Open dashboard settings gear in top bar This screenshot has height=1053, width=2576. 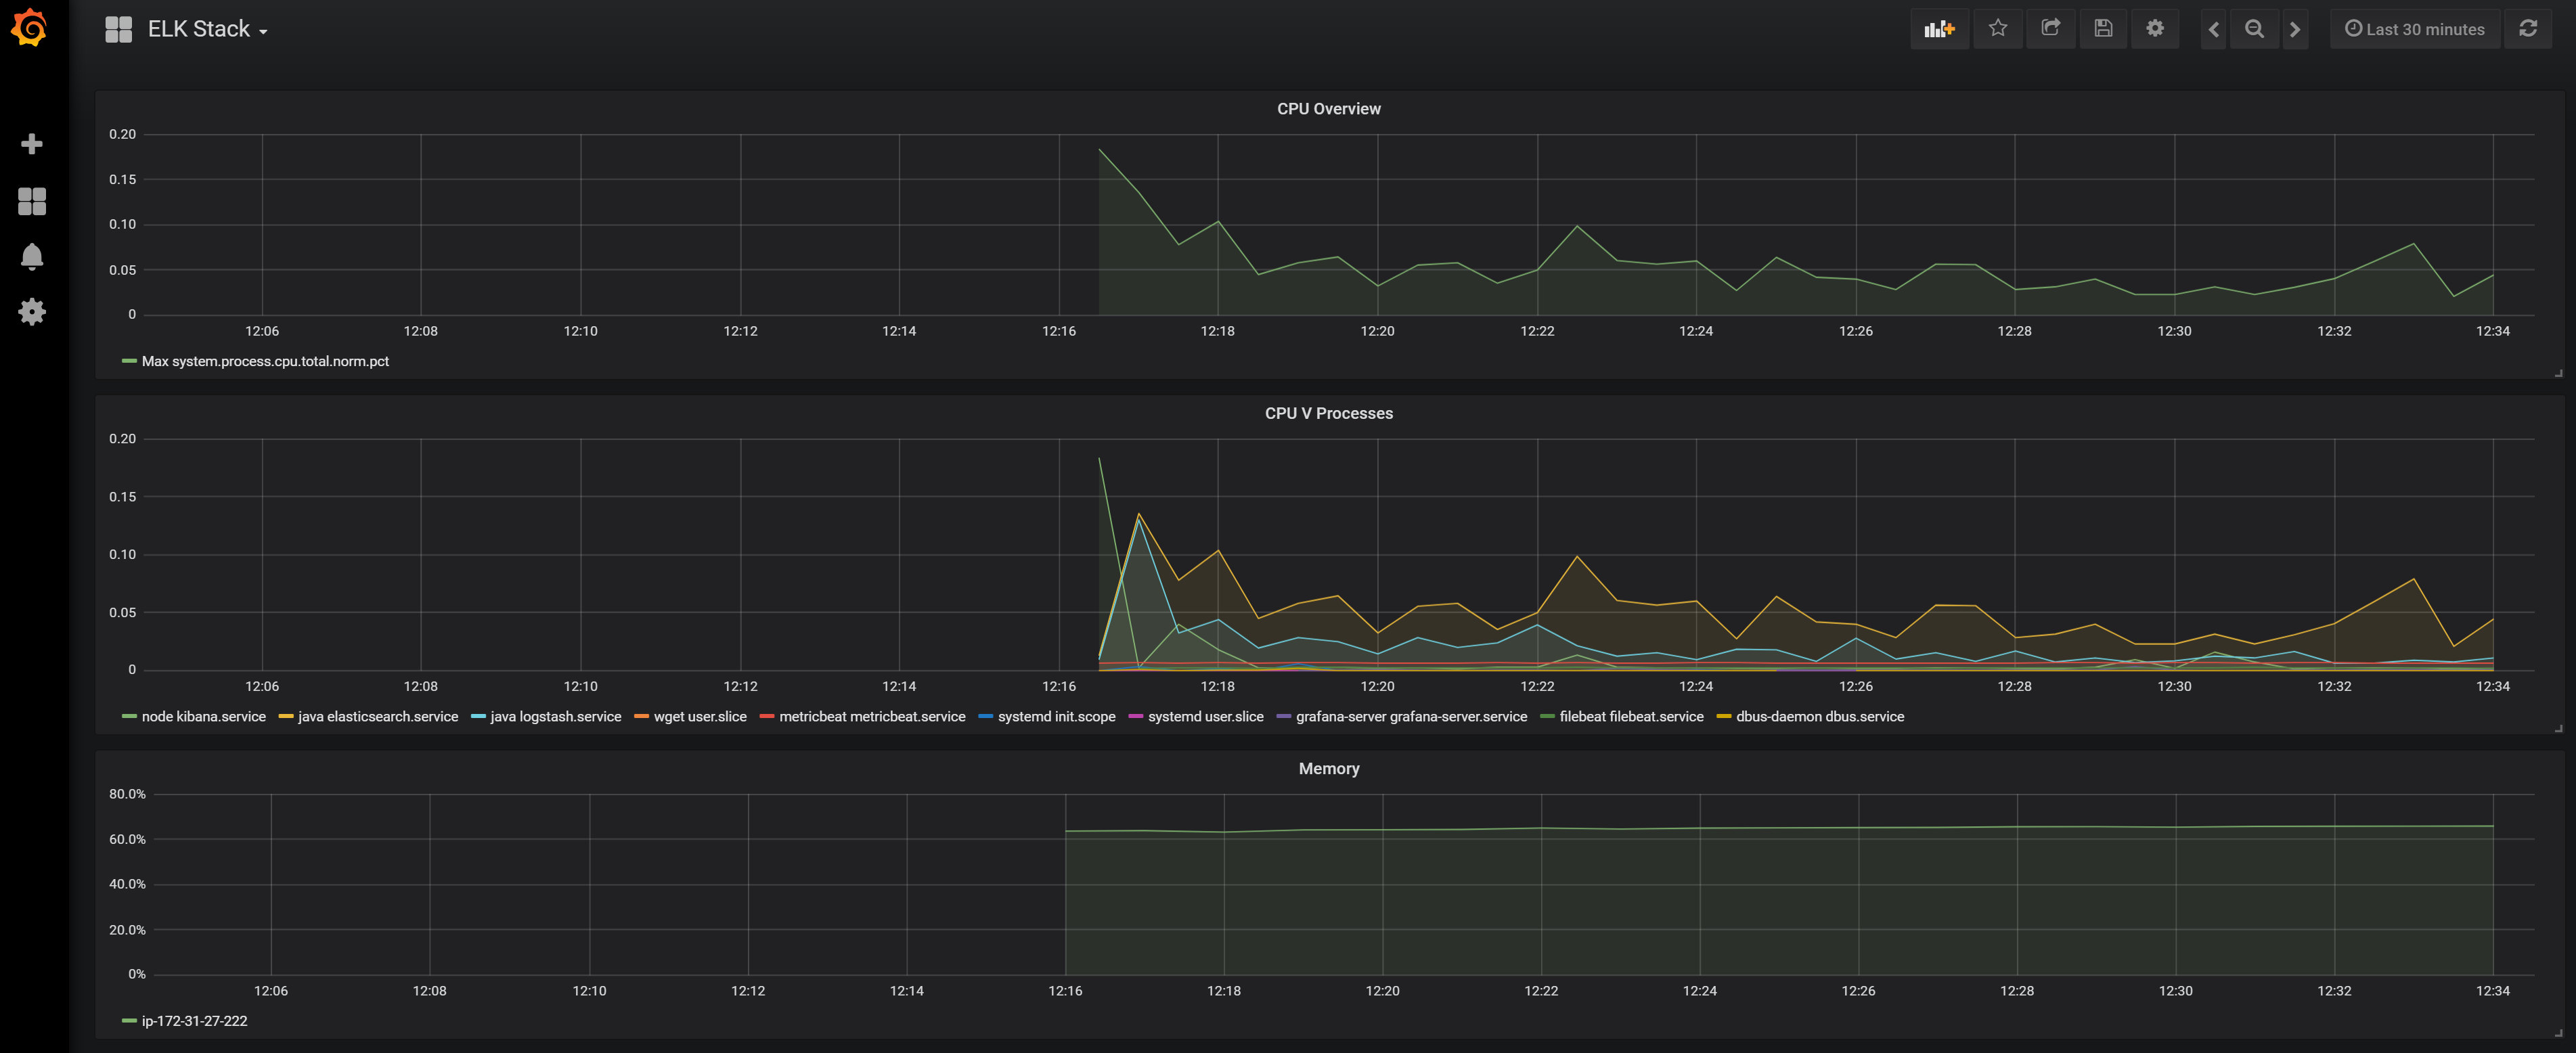[2155, 29]
